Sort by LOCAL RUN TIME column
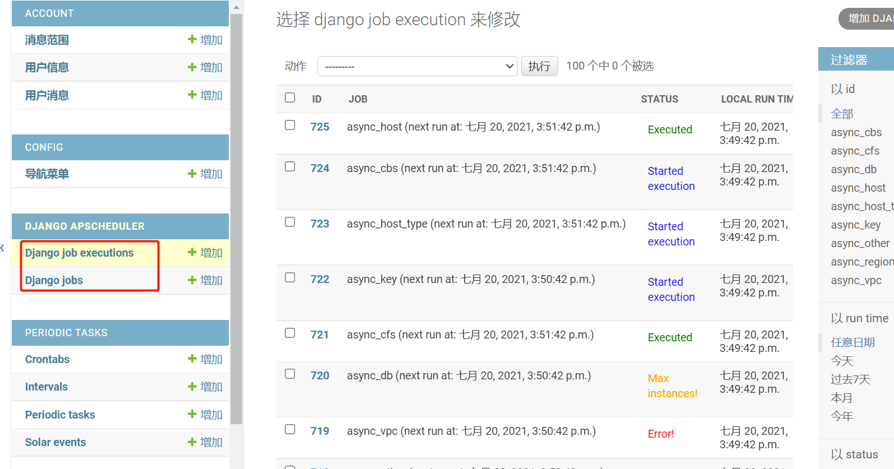The image size is (894, 469). (x=757, y=99)
